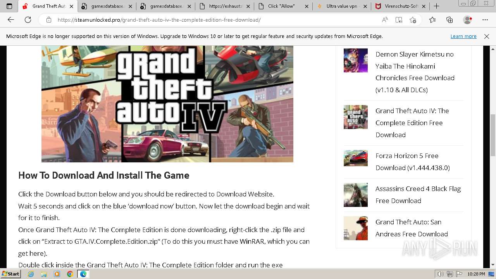The width and height of the screenshot is (496, 279).
Task: Close the Virenschutz-Soft tab
Action: 424,6
